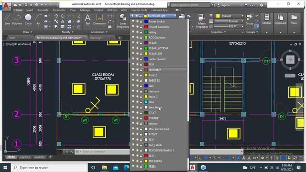Select the Line drawing tool
Screen dimensions: 306x172
click(7, 20)
